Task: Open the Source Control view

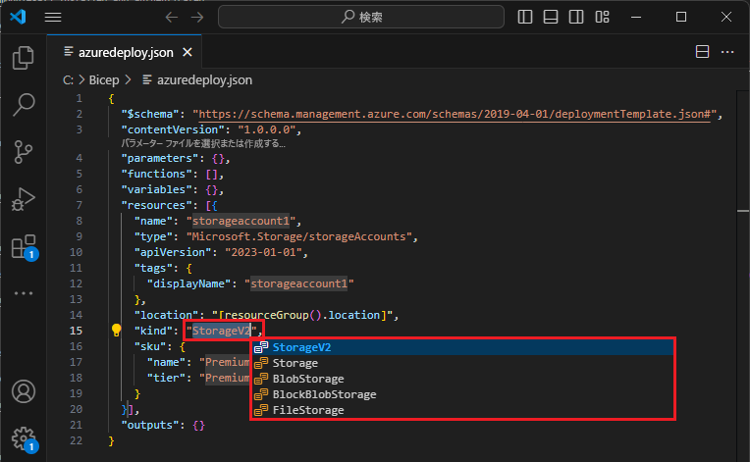Action: pyautogui.click(x=23, y=152)
